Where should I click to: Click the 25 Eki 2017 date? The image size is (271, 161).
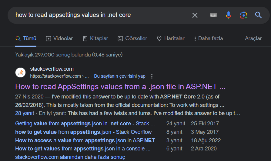(x=205, y=124)
